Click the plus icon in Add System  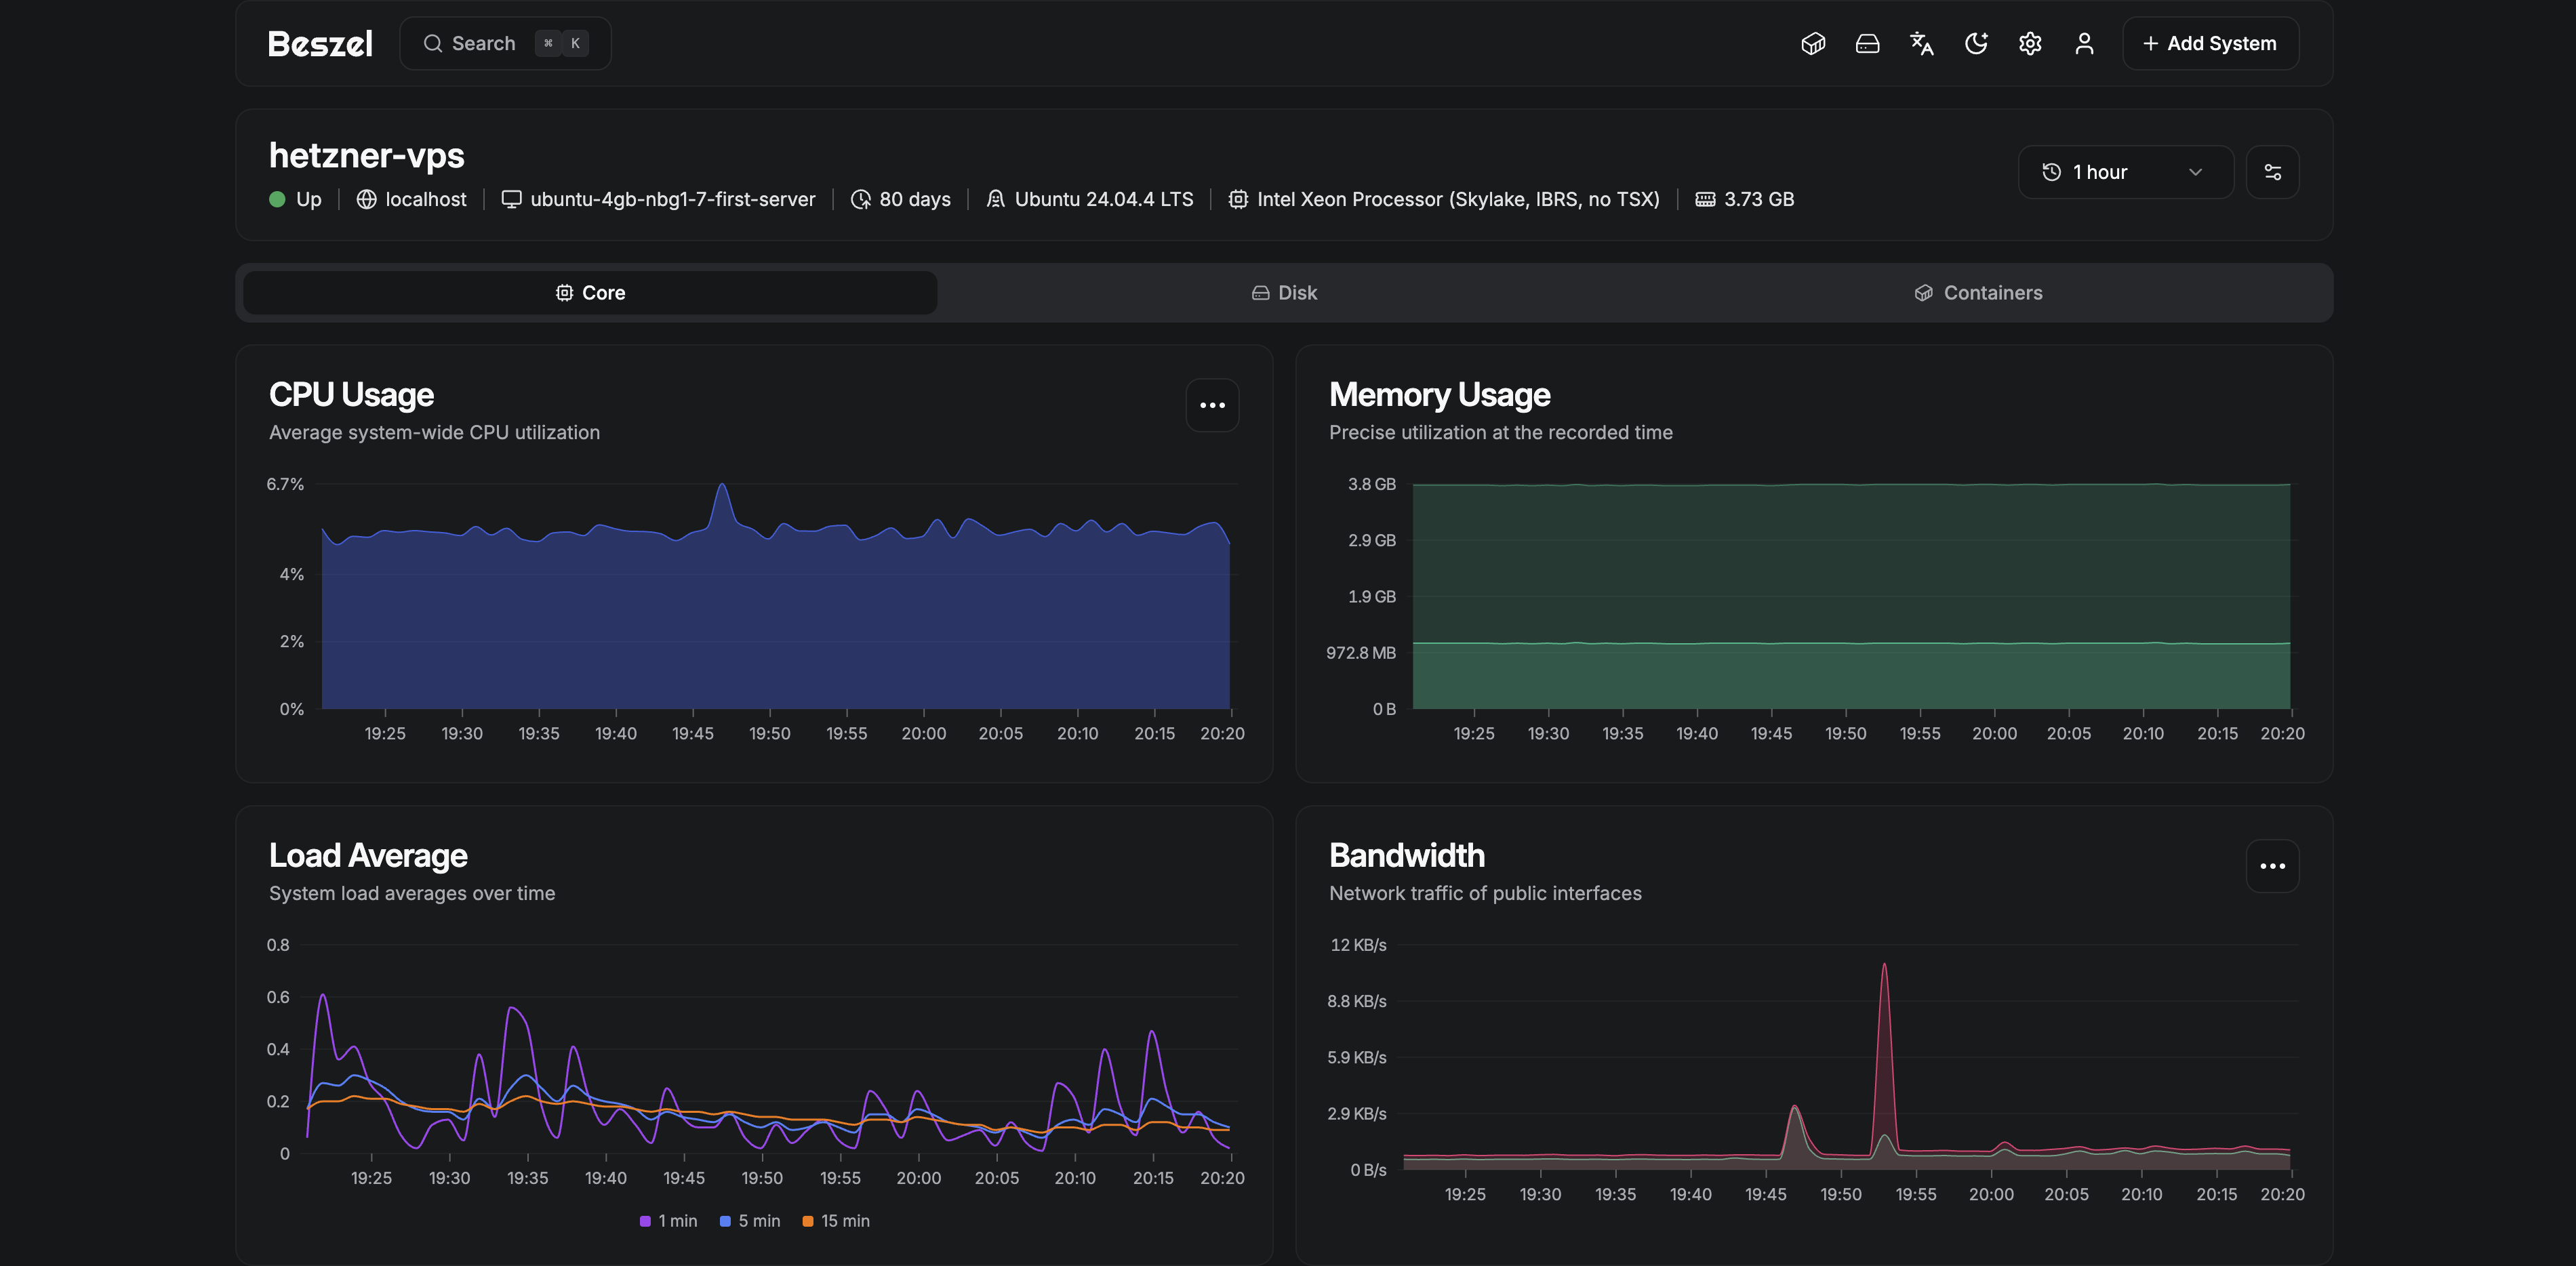point(2150,44)
